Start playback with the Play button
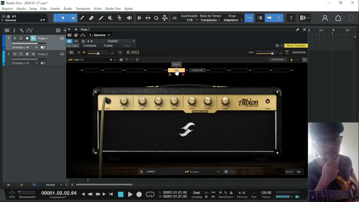359x202 pixels. 130,194
